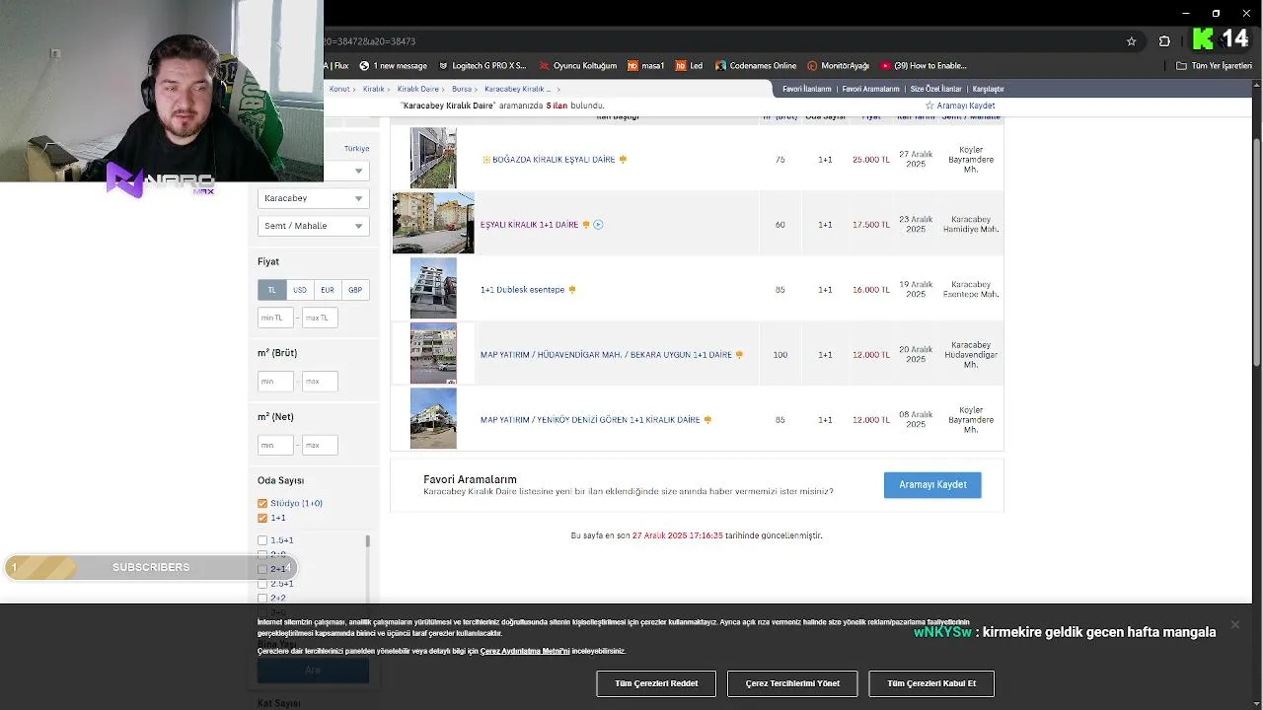
Task: Switch price currency to GBP
Action: [354, 290]
